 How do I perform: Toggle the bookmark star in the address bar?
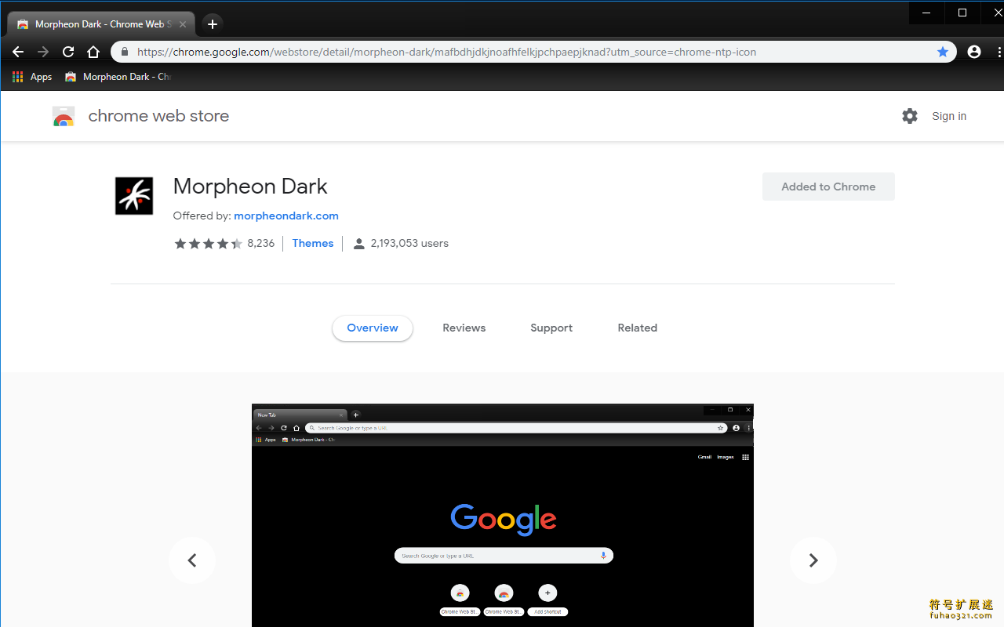point(943,52)
